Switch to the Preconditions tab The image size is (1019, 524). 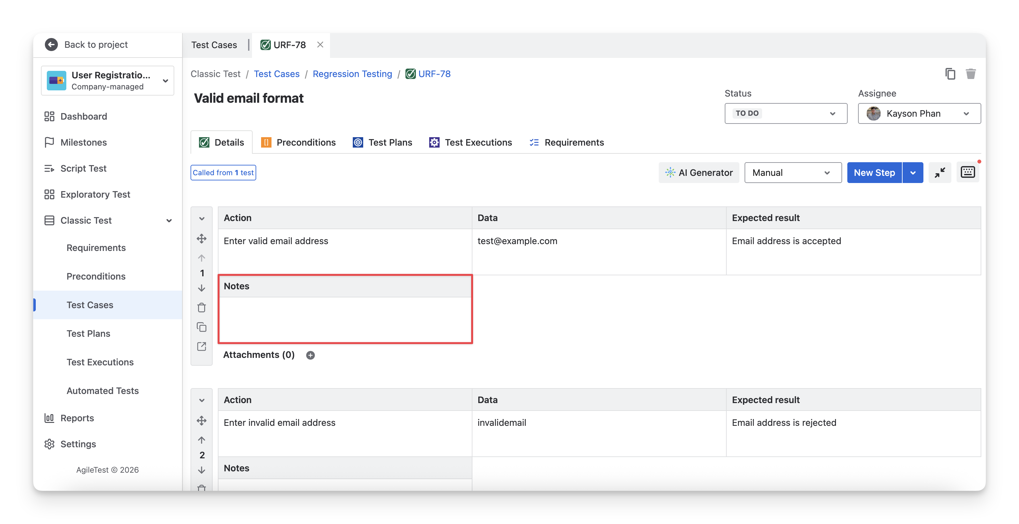point(298,142)
